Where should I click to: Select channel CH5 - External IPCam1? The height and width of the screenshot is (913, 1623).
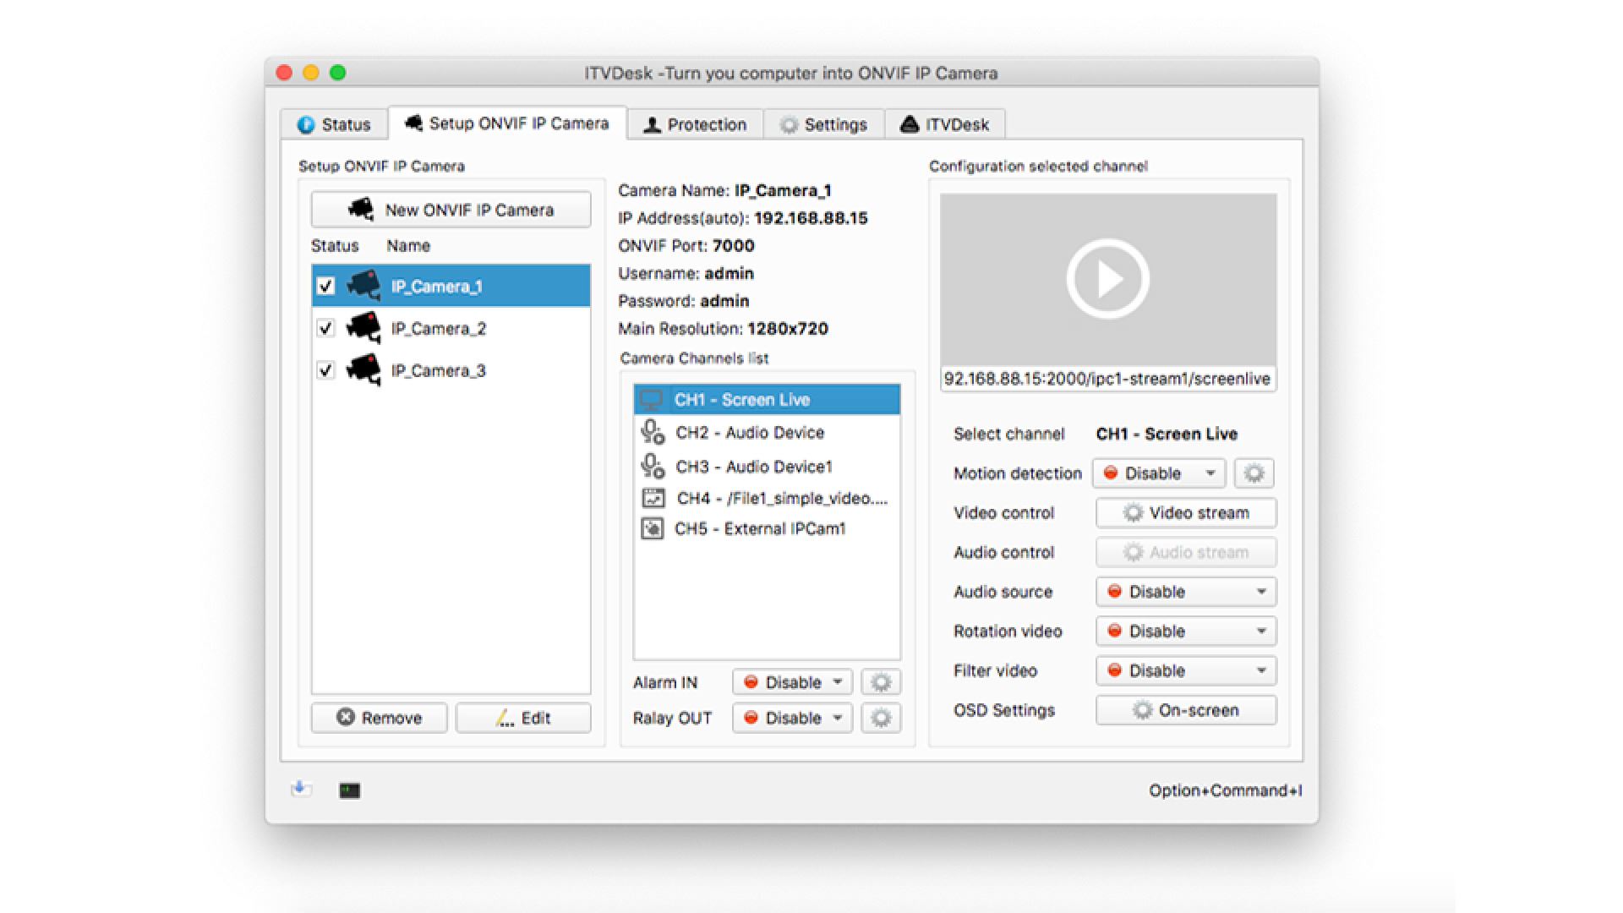point(767,528)
